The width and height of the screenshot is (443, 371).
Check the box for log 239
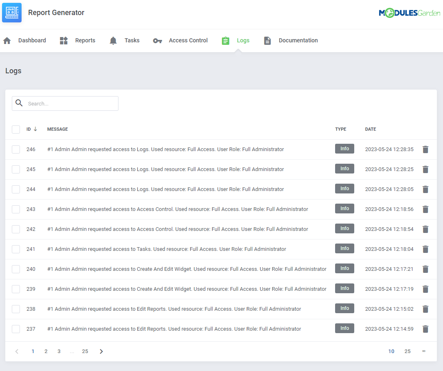(x=16, y=289)
